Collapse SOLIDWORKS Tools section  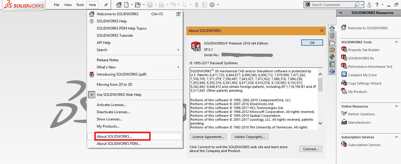(396, 42)
